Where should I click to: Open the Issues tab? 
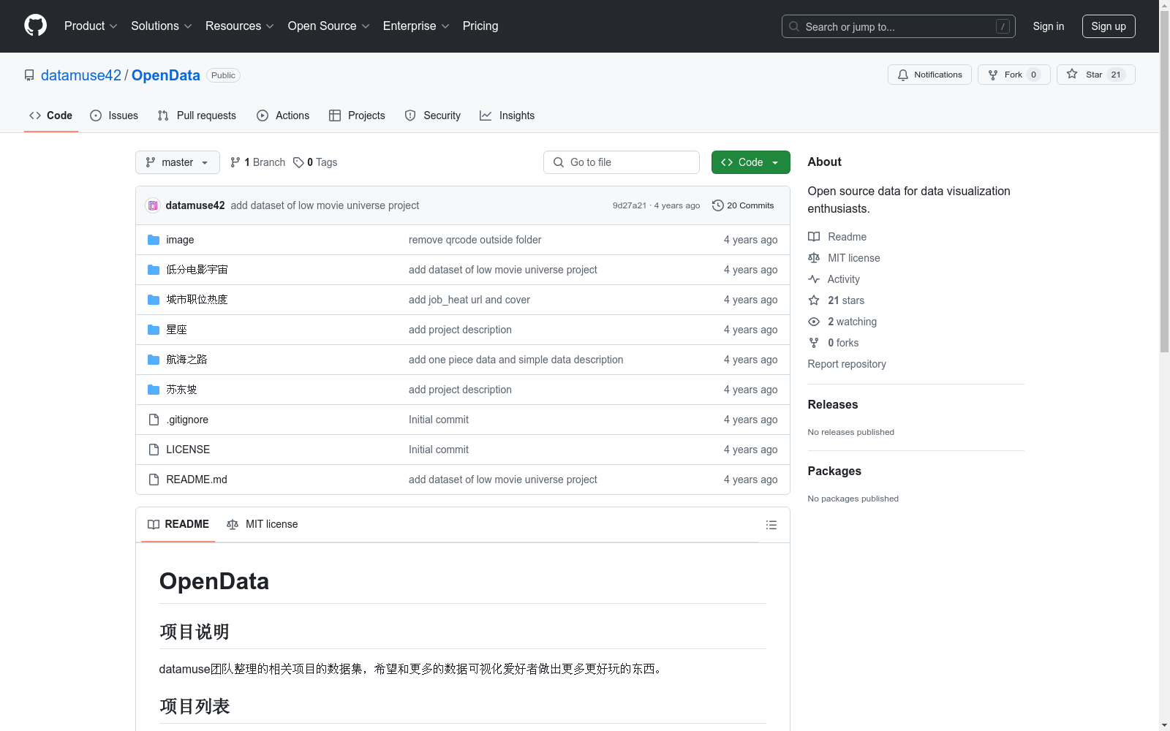[x=114, y=115]
